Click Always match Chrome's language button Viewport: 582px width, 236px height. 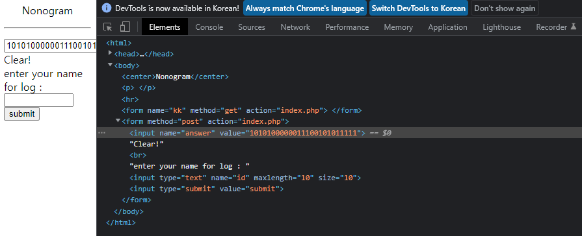[305, 8]
